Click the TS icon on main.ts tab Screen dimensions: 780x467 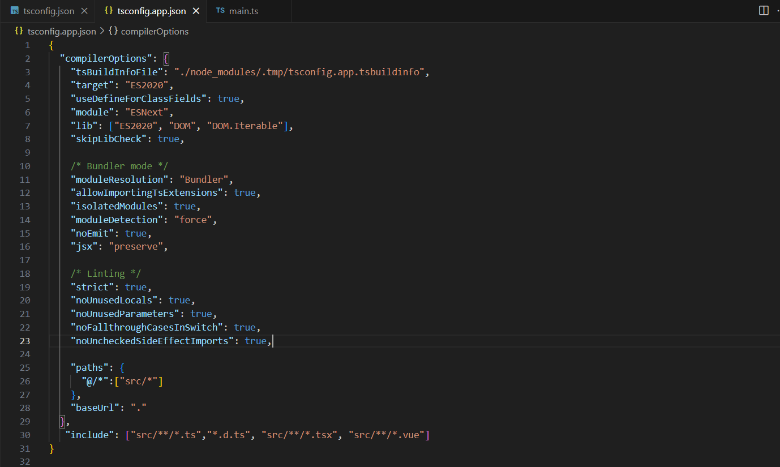pos(220,11)
